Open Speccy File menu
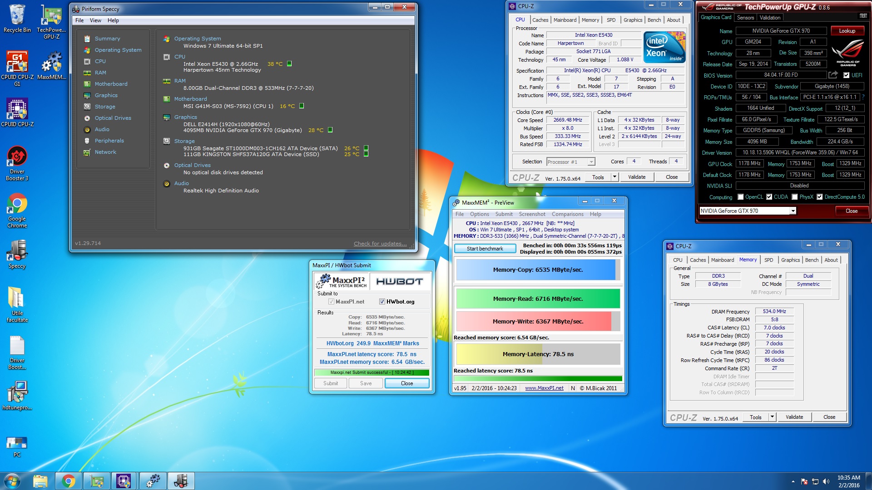The image size is (872, 490). [79, 20]
